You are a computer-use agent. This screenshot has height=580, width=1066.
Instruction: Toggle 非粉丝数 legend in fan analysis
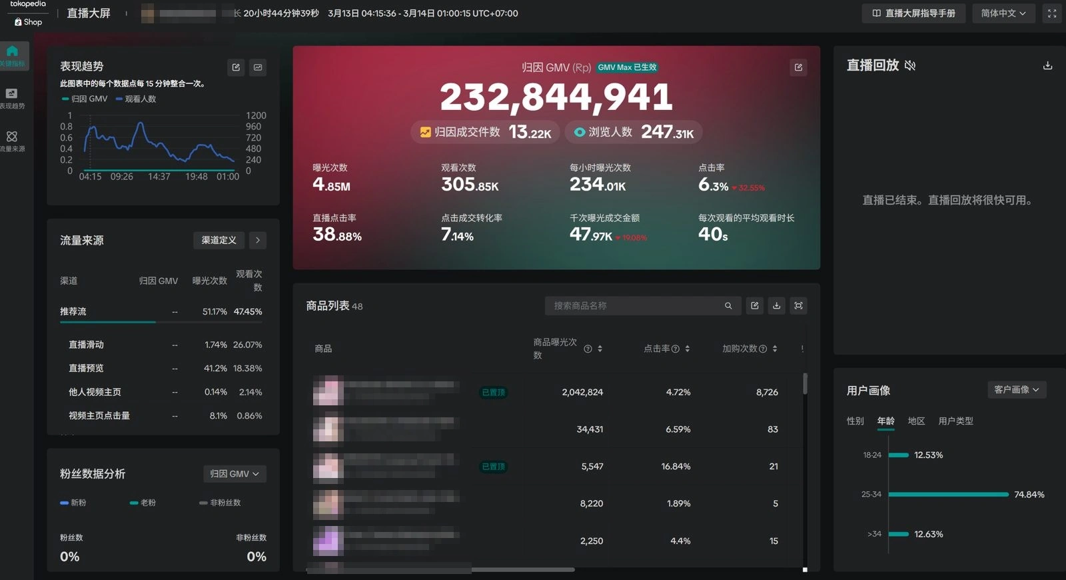pos(220,503)
